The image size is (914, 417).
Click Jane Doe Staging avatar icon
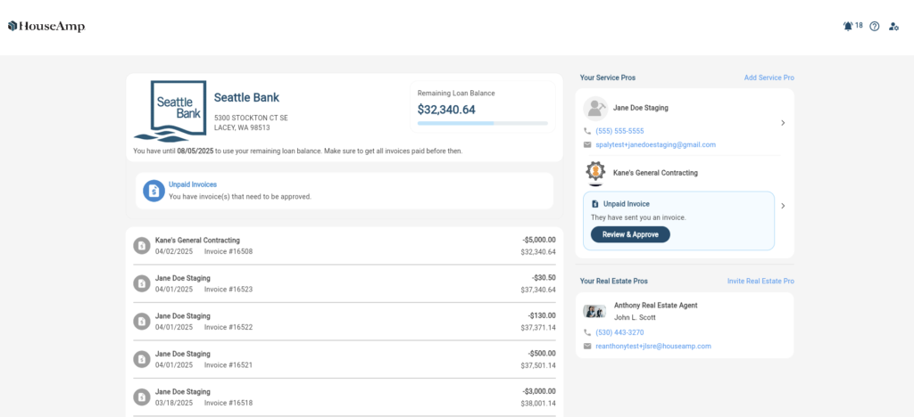[x=595, y=109]
